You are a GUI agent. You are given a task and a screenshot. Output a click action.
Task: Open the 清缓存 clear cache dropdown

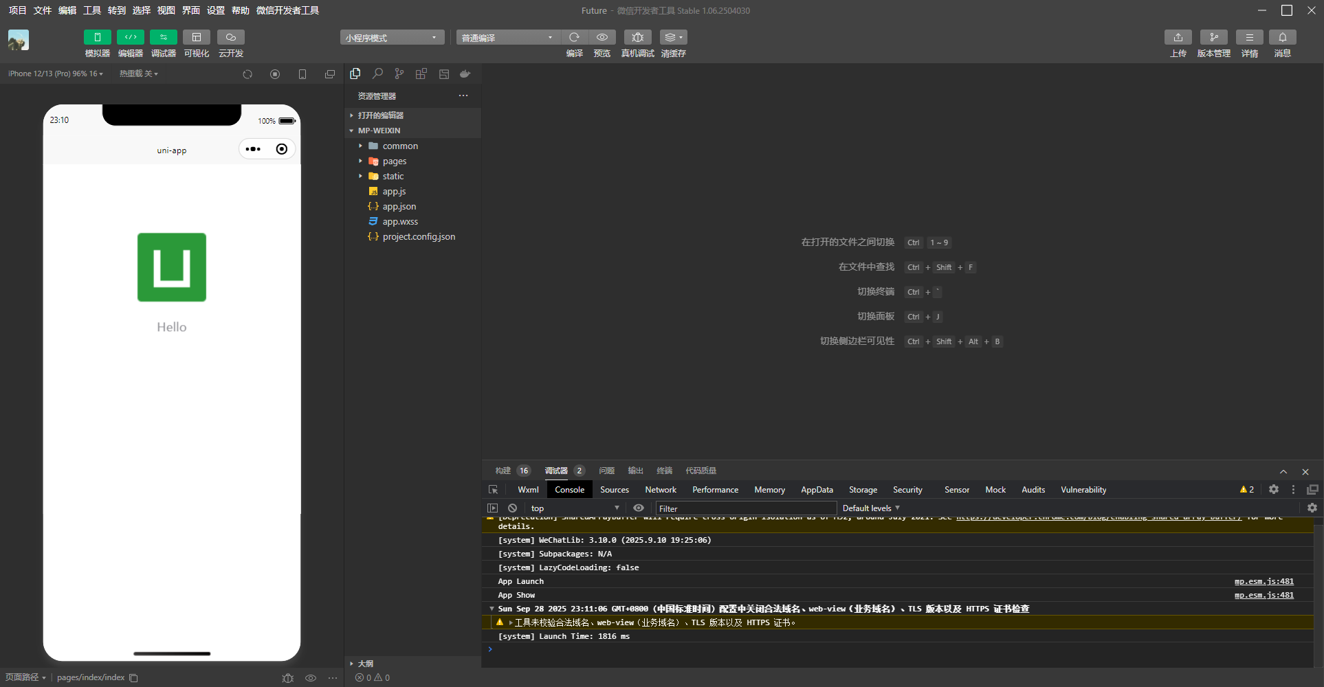[x=674, y=37]
